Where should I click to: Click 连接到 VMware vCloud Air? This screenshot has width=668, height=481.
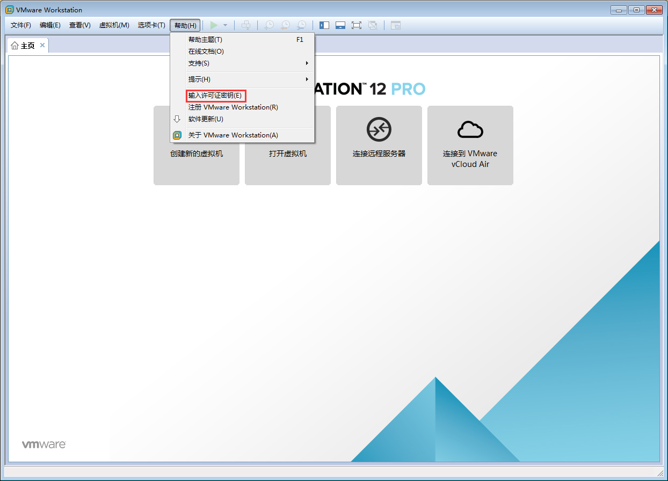pos(470,158)
